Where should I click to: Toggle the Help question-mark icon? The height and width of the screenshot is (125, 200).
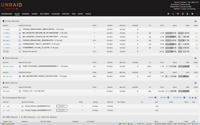pos(192,14)
